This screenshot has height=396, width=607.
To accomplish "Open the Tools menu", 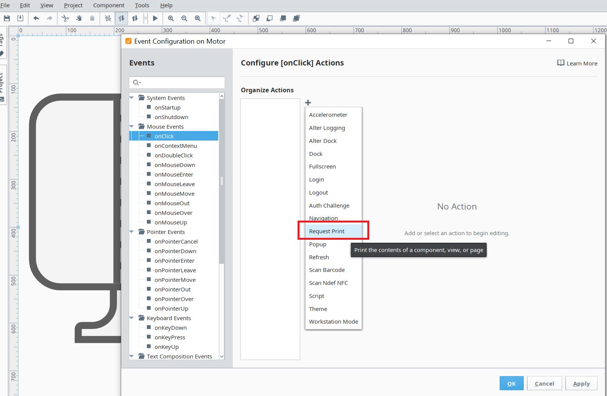I will pos(142,5).
